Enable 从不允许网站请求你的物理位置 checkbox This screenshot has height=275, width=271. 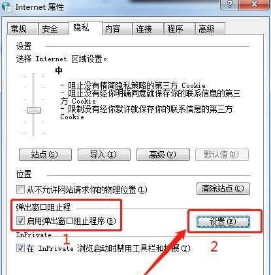(x=20, y=189)
